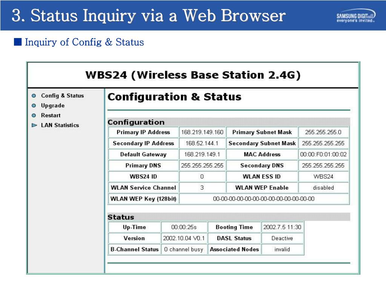386x289 pixels.
Task: Open the Config & Status link
Action: tap(62, 96)
